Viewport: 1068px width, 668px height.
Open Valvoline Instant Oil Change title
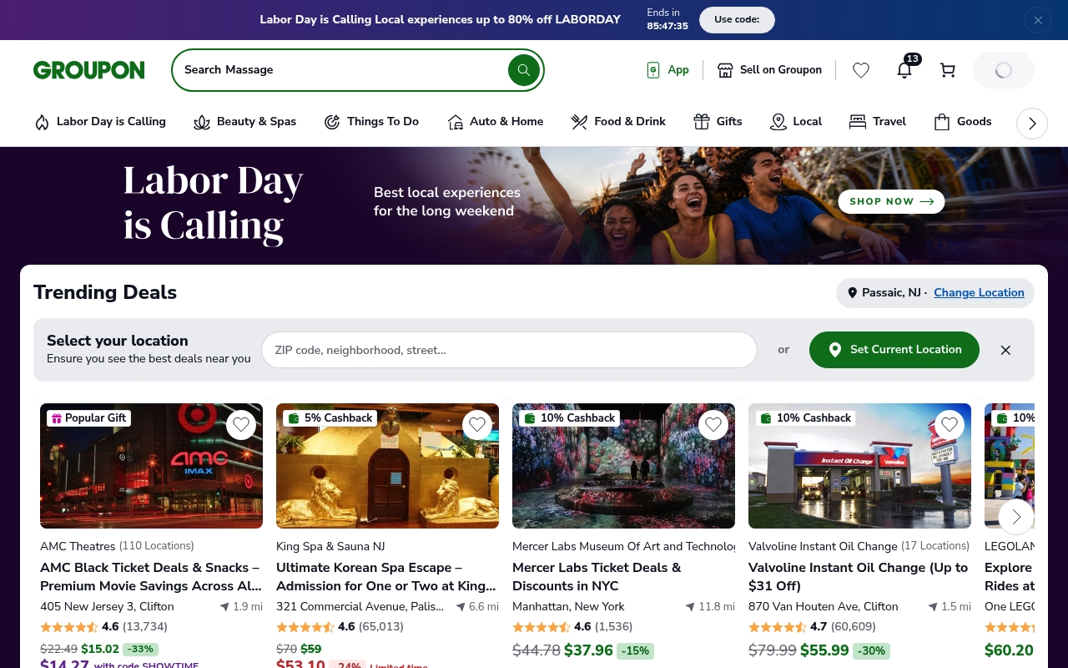[858, 577]
